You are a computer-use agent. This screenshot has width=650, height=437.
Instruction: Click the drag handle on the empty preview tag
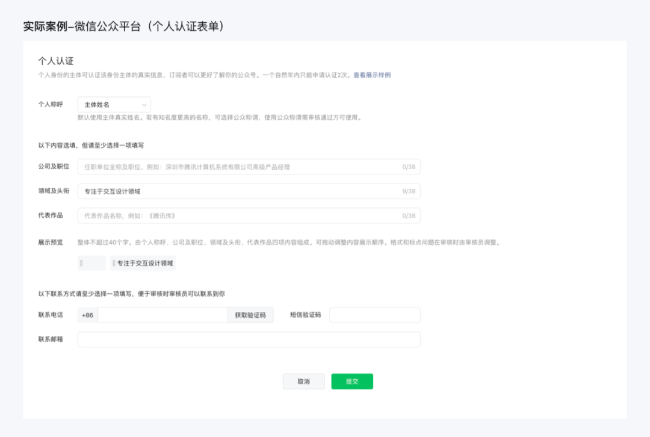81,263
